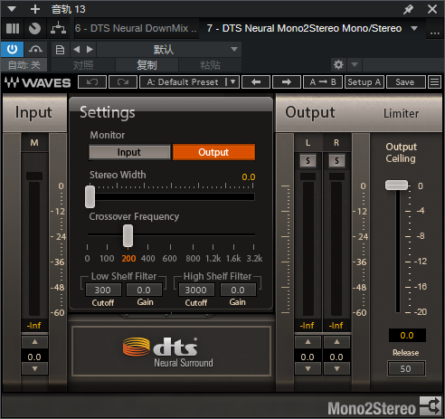The image size is (445, 419).
Task: Solo the L output channel
Action: click(x=308, y=161)
